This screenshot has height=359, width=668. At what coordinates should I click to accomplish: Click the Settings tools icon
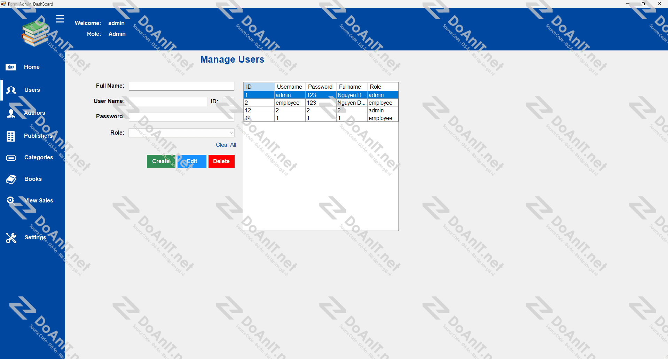[11, 238]
